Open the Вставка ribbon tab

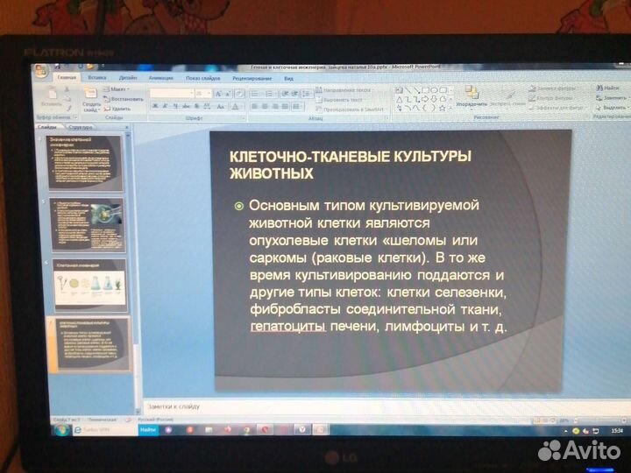pos(97,77)
